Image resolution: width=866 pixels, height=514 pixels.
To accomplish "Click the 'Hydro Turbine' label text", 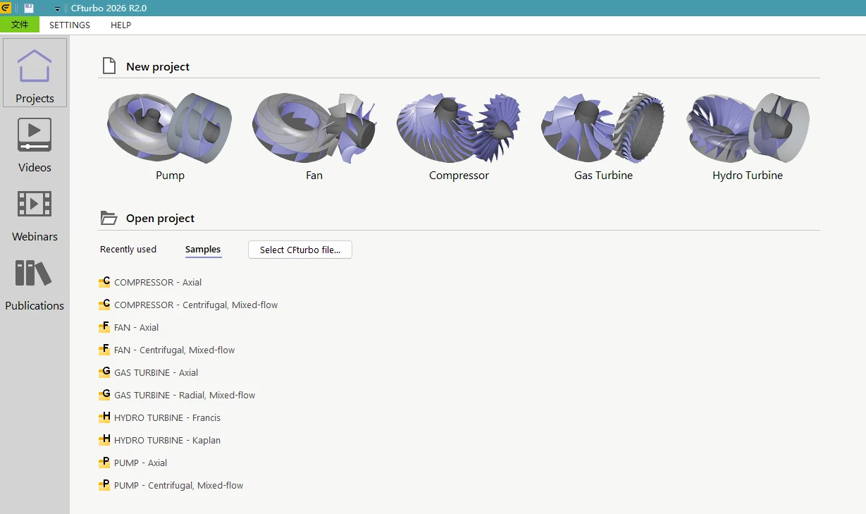I will (748, 176).
